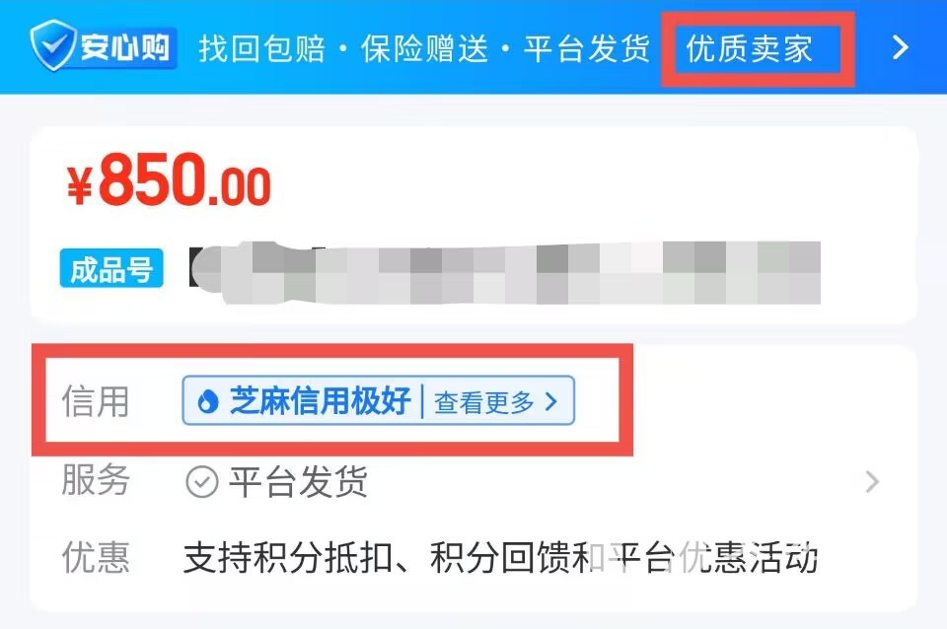Image resolution: width=947 pixels, height=629 pixels.
Task: Tap 保险赠送 in the banner
Action: pyautogui.click(x=424, y=48)
